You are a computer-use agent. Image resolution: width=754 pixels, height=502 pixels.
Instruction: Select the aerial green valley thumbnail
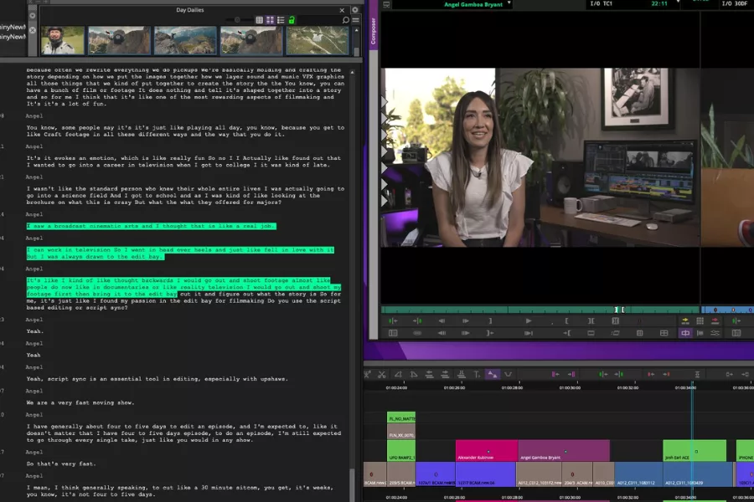coord(318,40)
